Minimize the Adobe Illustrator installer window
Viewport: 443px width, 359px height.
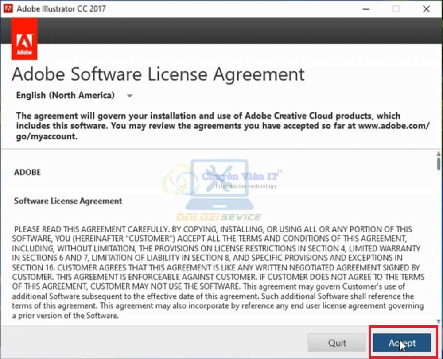[x=366, y=9]
